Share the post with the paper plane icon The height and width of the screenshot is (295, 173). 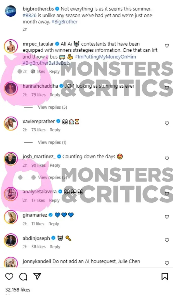pos(37,276)
